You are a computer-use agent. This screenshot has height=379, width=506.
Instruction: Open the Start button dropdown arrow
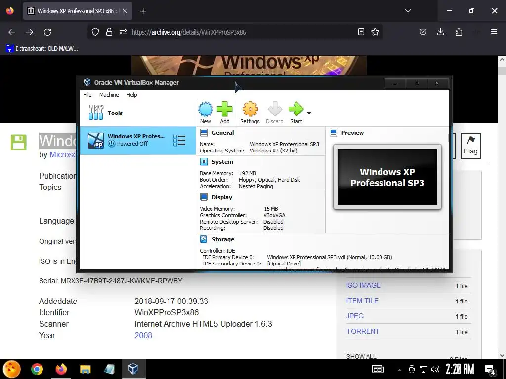point(309,113)
